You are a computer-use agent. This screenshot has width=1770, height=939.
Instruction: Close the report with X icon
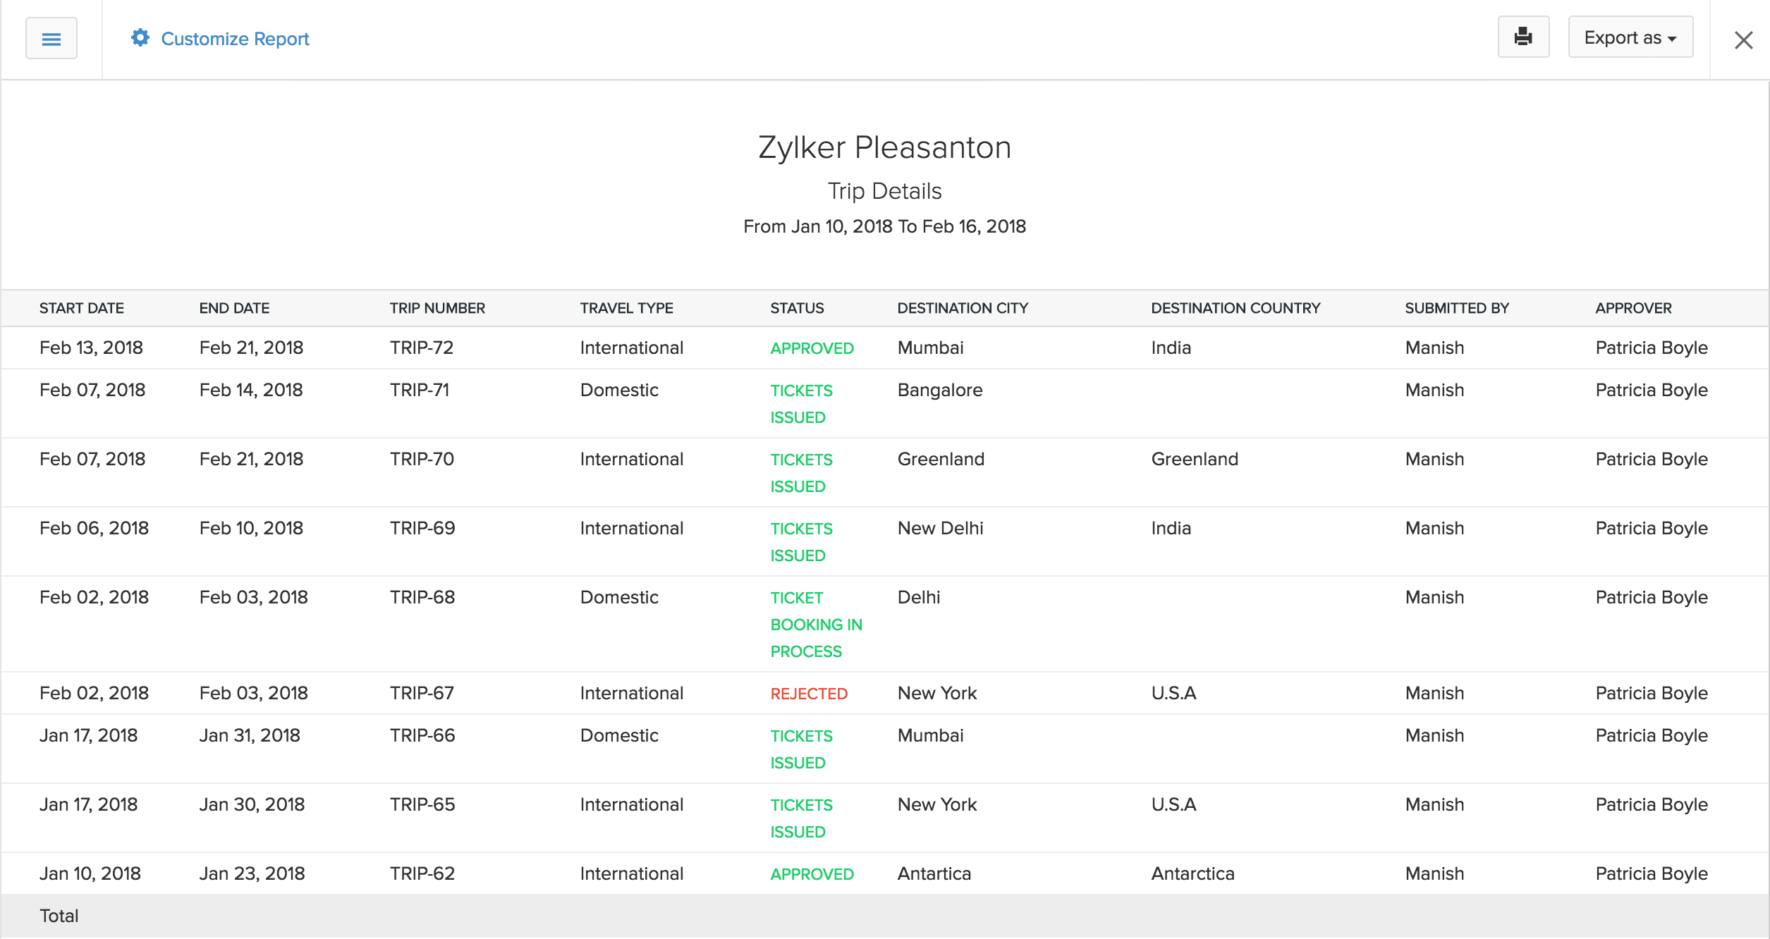tap(1743, 40)
